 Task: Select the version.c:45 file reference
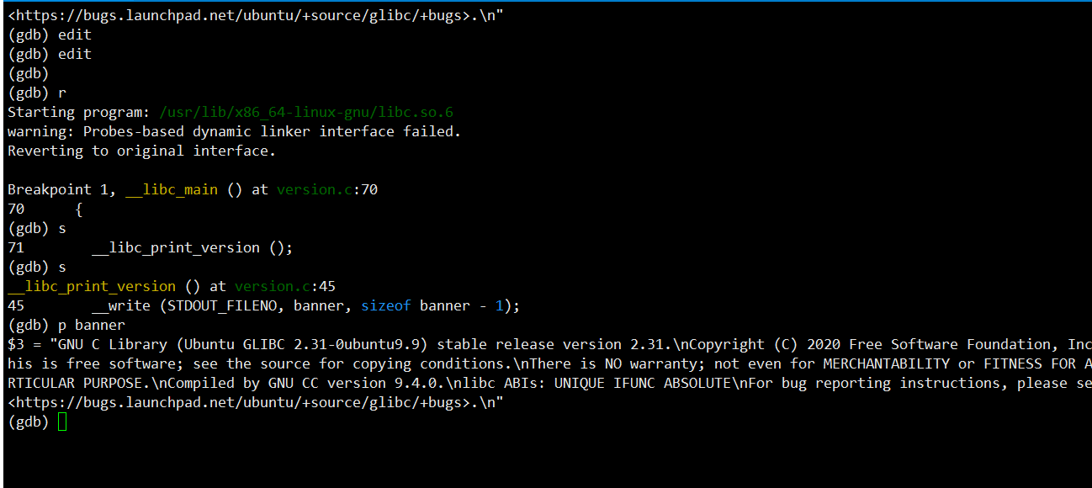(x=285, y=286)
